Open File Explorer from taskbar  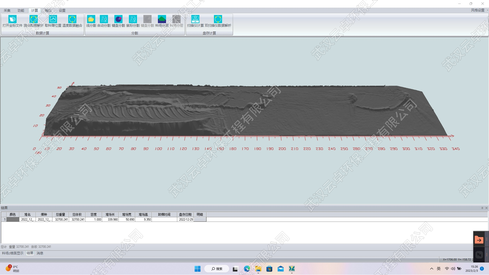[x=258, y=269]
